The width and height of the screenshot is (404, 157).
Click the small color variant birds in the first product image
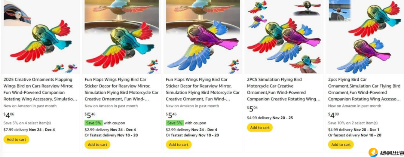click(64, 68)
